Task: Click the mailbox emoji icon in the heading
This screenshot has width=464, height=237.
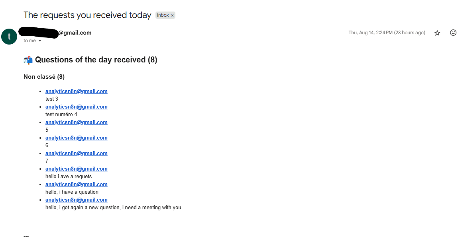Action: pos(28,60)
